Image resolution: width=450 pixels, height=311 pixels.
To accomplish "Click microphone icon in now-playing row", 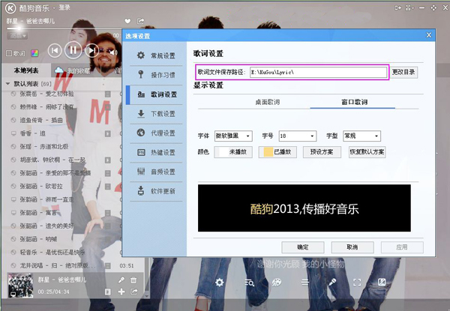I will (121, 280).
